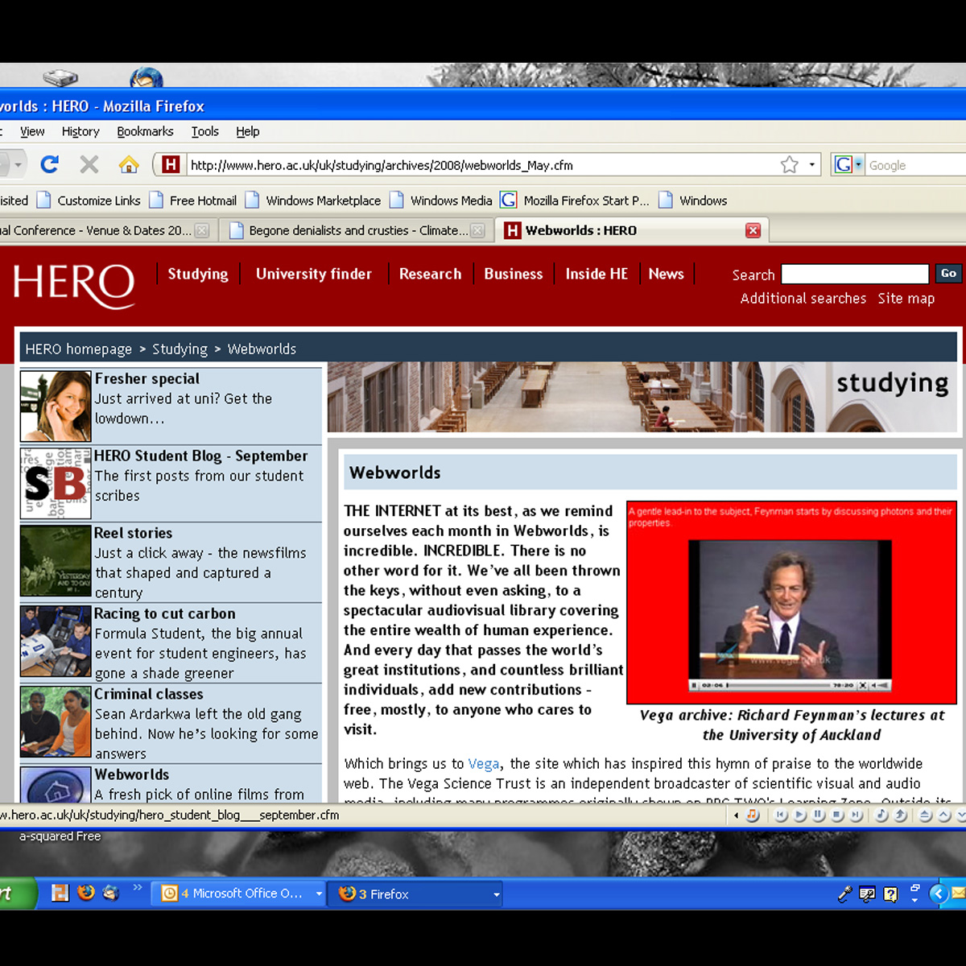The height and width of the screenshot is (966, 966).
Task: Skip to previous track in status bar player
Action: 781,815
